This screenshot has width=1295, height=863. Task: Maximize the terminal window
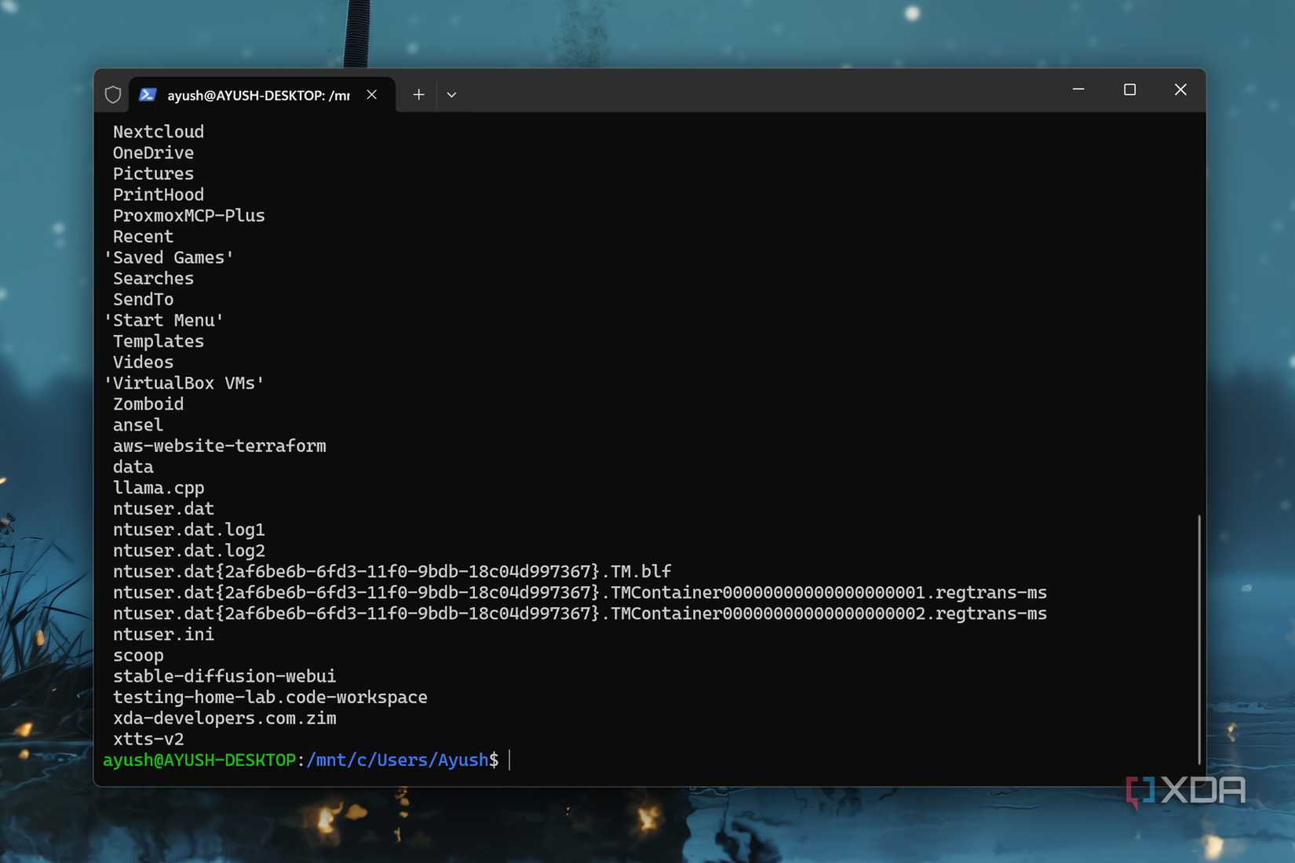coord(1129,89)
